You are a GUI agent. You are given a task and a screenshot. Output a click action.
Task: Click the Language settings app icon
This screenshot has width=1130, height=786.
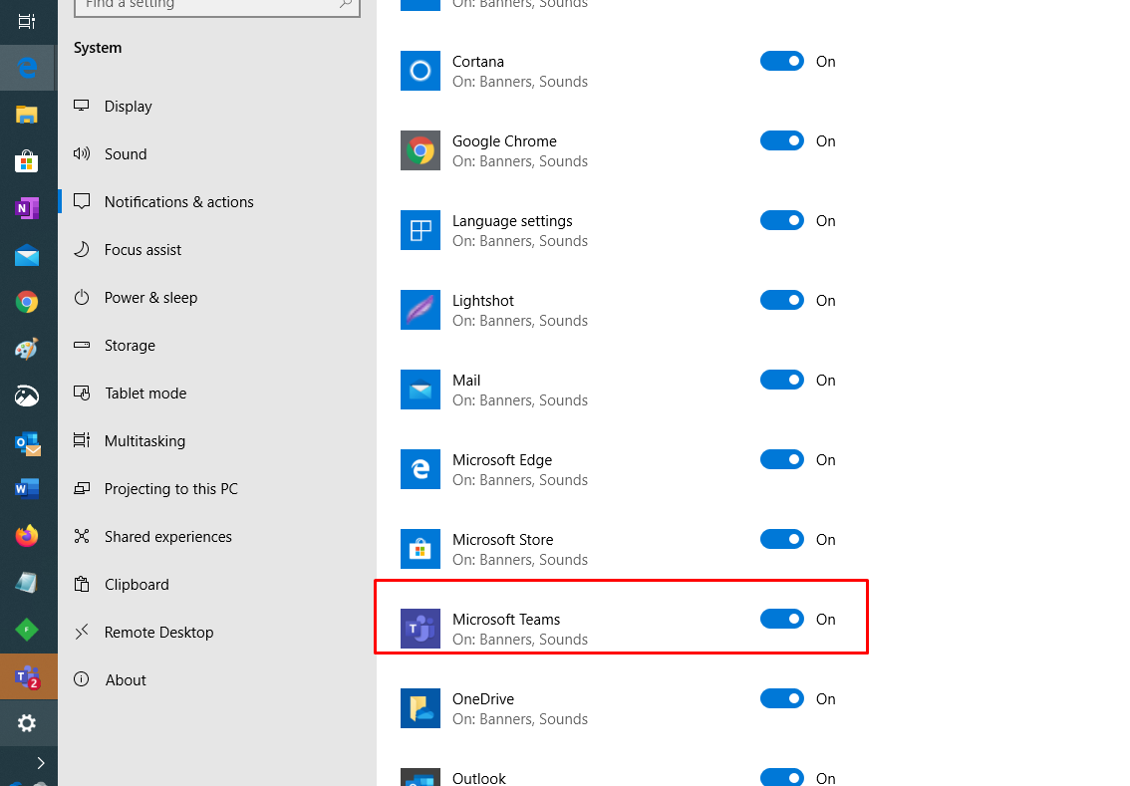pos(421,230)
